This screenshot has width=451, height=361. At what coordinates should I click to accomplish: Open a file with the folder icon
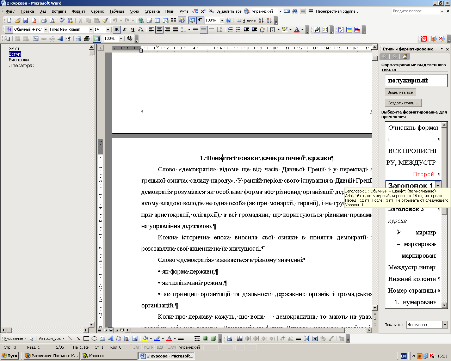click(17, 20)
